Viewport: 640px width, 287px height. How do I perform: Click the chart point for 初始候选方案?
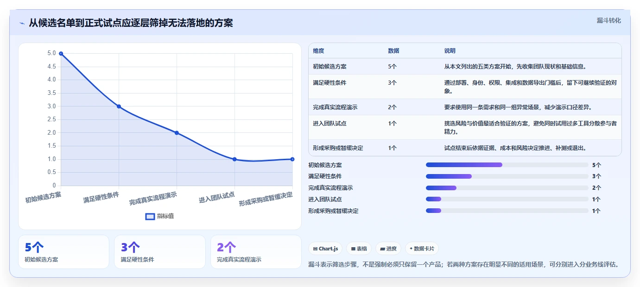coord(61,54)
